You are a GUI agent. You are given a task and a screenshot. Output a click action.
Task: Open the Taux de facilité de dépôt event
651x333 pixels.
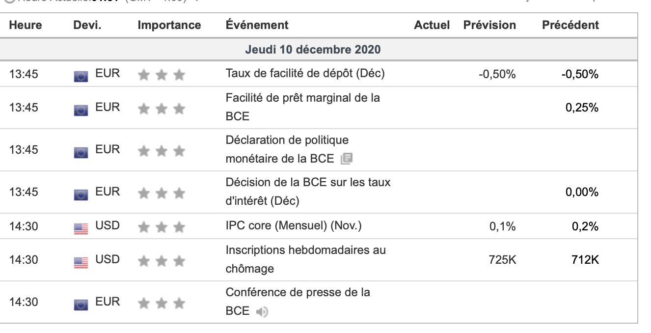[x=305, y=74]
